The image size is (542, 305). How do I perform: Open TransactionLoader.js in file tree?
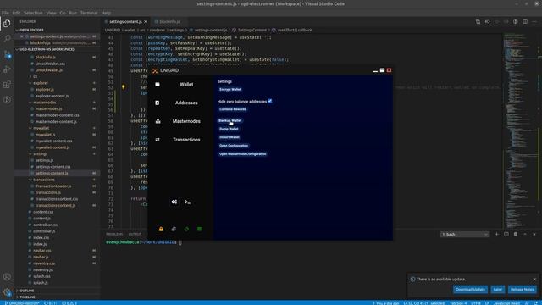click(53, 186)
